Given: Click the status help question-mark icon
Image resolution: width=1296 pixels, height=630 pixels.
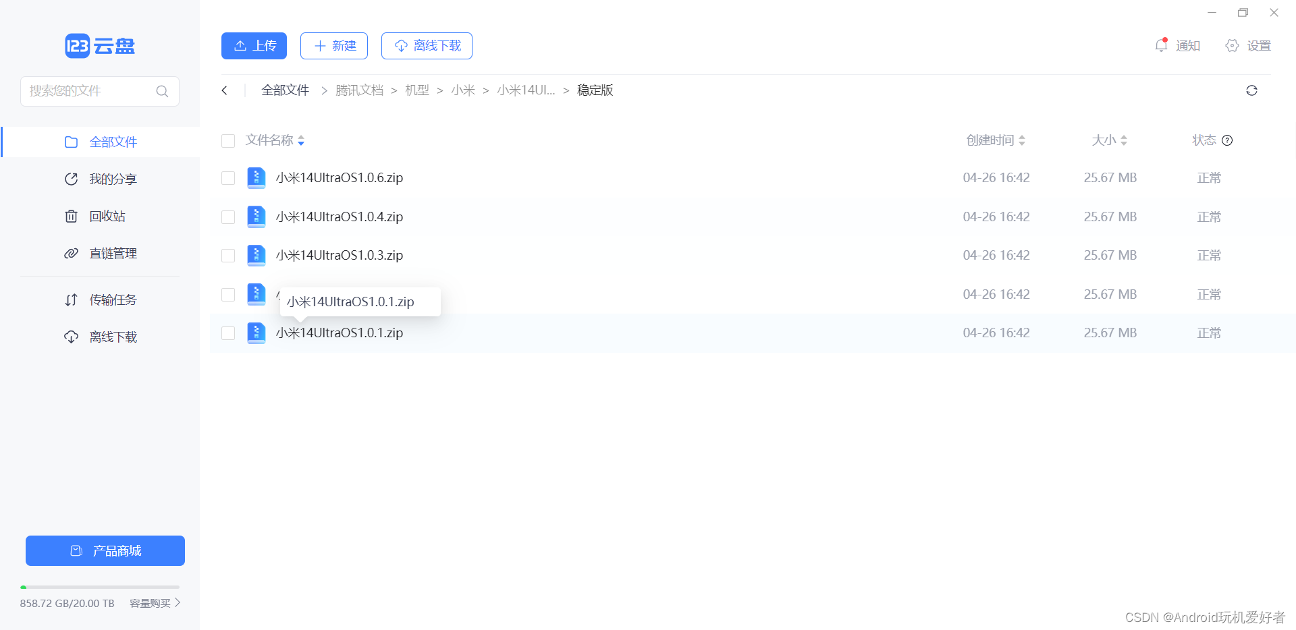Looking at the screenshot, I should click(1227, 140).
